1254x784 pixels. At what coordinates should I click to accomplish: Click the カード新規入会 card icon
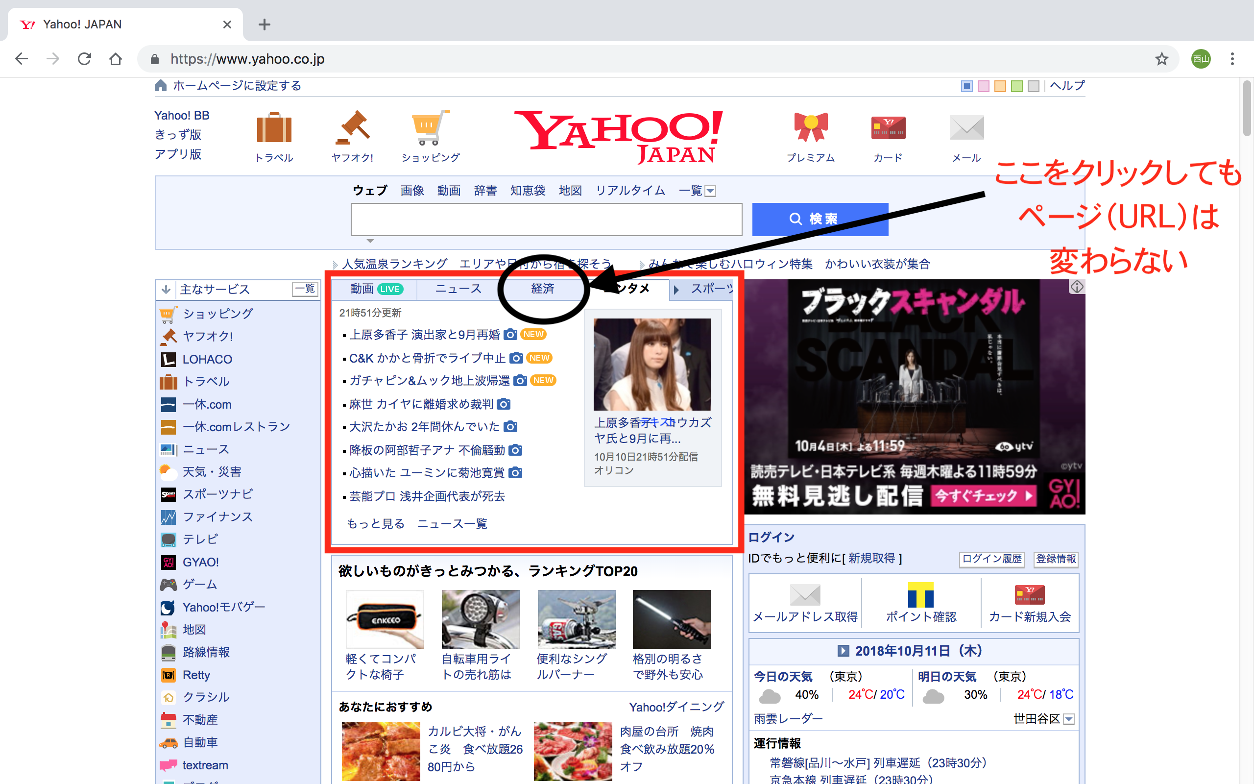point(1030,595)
